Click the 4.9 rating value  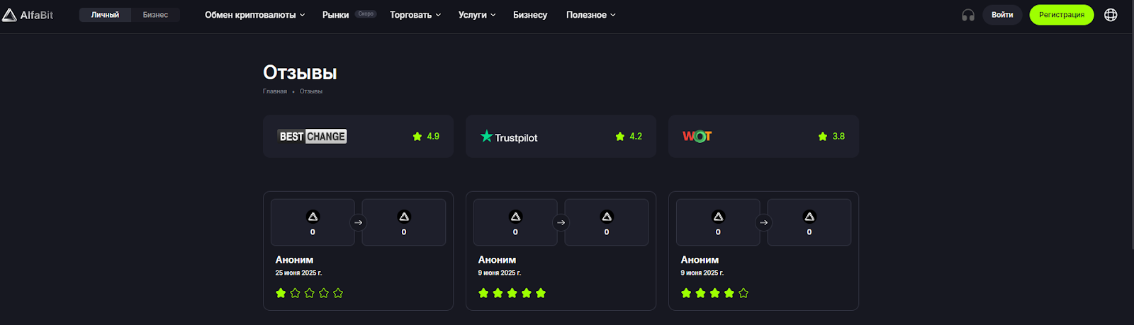pyautogui.click(x=433, y=136)
